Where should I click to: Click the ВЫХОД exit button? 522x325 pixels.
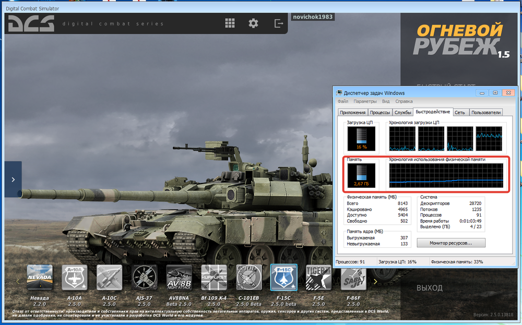429,288
